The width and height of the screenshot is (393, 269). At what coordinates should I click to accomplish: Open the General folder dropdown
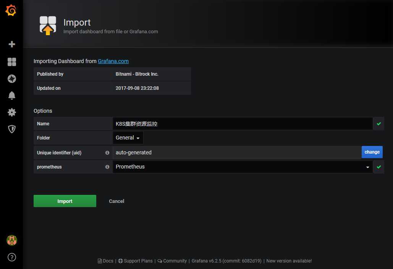[x=128, y=138]
